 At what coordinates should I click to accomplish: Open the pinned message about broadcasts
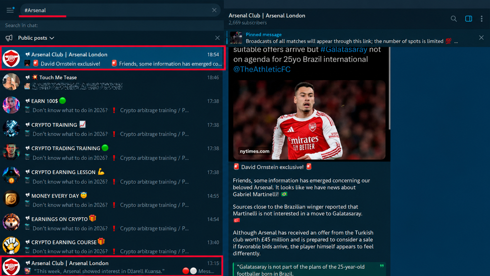[x=352, y=38]
